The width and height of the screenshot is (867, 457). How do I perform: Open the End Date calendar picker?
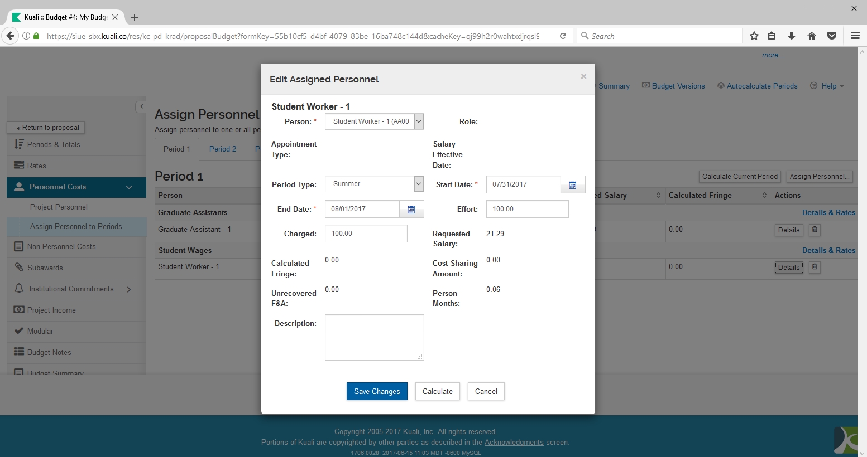pyautogui.click(x=411, y=210)
